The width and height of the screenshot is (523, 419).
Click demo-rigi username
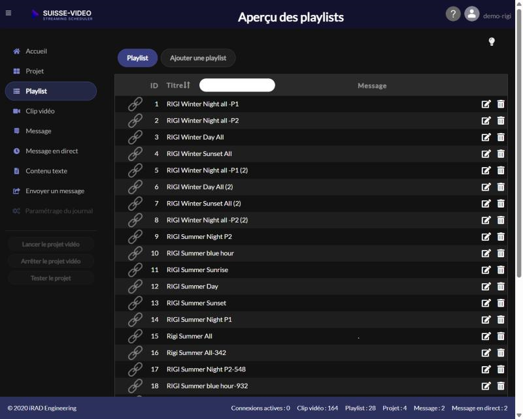[497, 16]
